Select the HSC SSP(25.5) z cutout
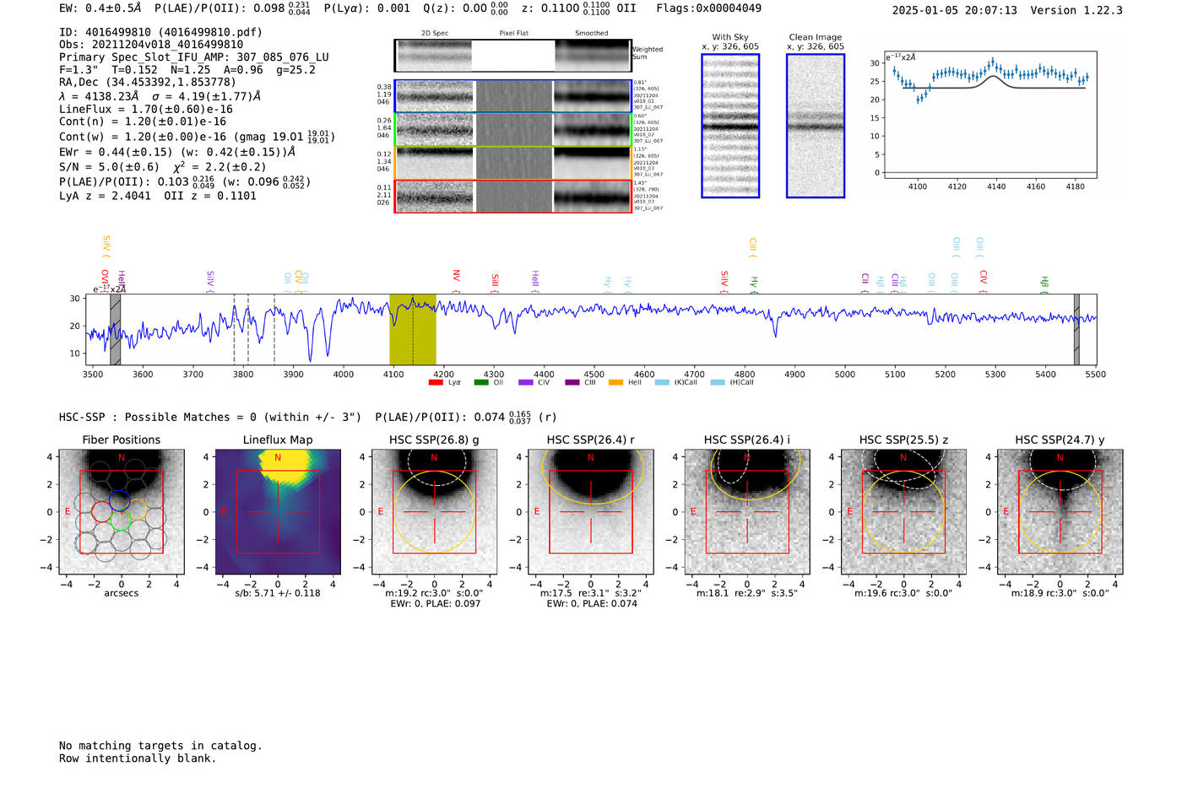This screenshot has width=1182, height=804. click(903, 512)
